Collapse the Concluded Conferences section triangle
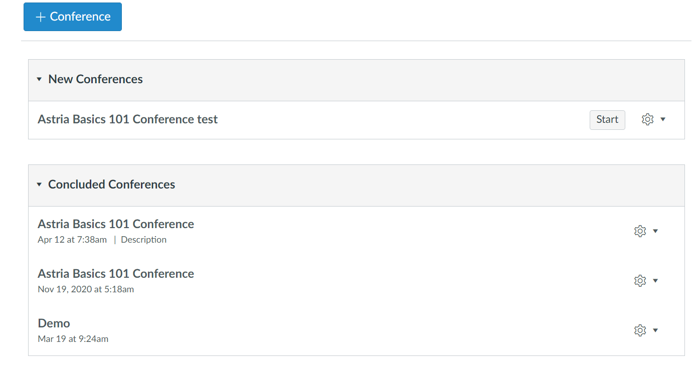The height and width of the screenshot is (368, 698). pyautogui.click(x=39, y=185)
